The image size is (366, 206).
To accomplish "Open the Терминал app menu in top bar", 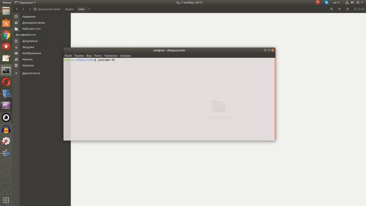I will point(25,2).
